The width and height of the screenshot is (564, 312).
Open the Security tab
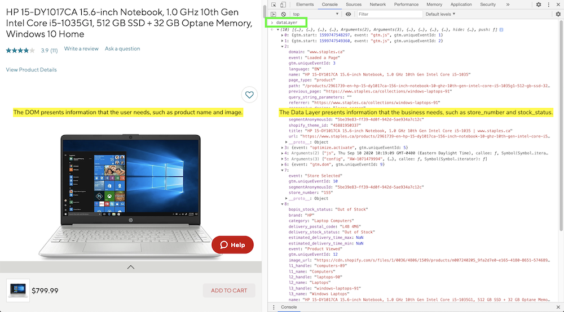click(488, 5)
